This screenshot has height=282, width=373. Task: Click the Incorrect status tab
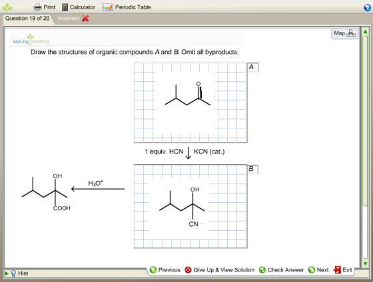73,19
